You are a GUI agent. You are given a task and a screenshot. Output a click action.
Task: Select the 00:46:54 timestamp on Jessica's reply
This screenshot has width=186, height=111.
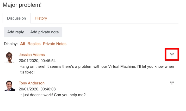point(48,61)
